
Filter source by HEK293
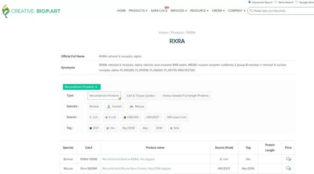[131, 117]
